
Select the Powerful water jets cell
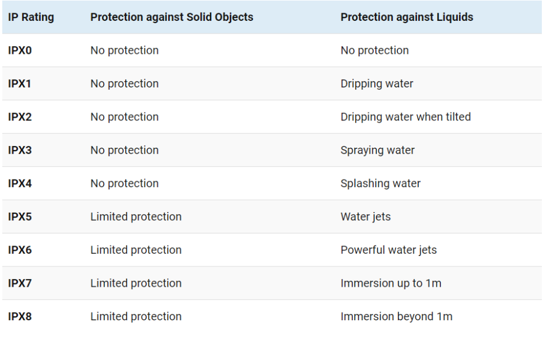point(389,250)
